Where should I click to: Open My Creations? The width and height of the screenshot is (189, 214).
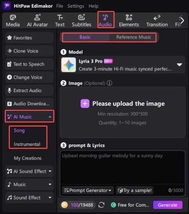[x=28, y=158]
